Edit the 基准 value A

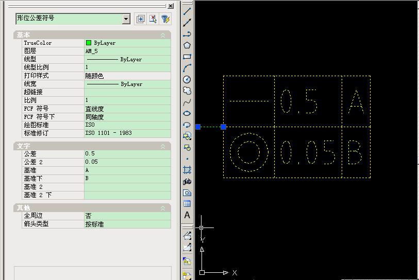pyautogui.click(x=127, y=170)
